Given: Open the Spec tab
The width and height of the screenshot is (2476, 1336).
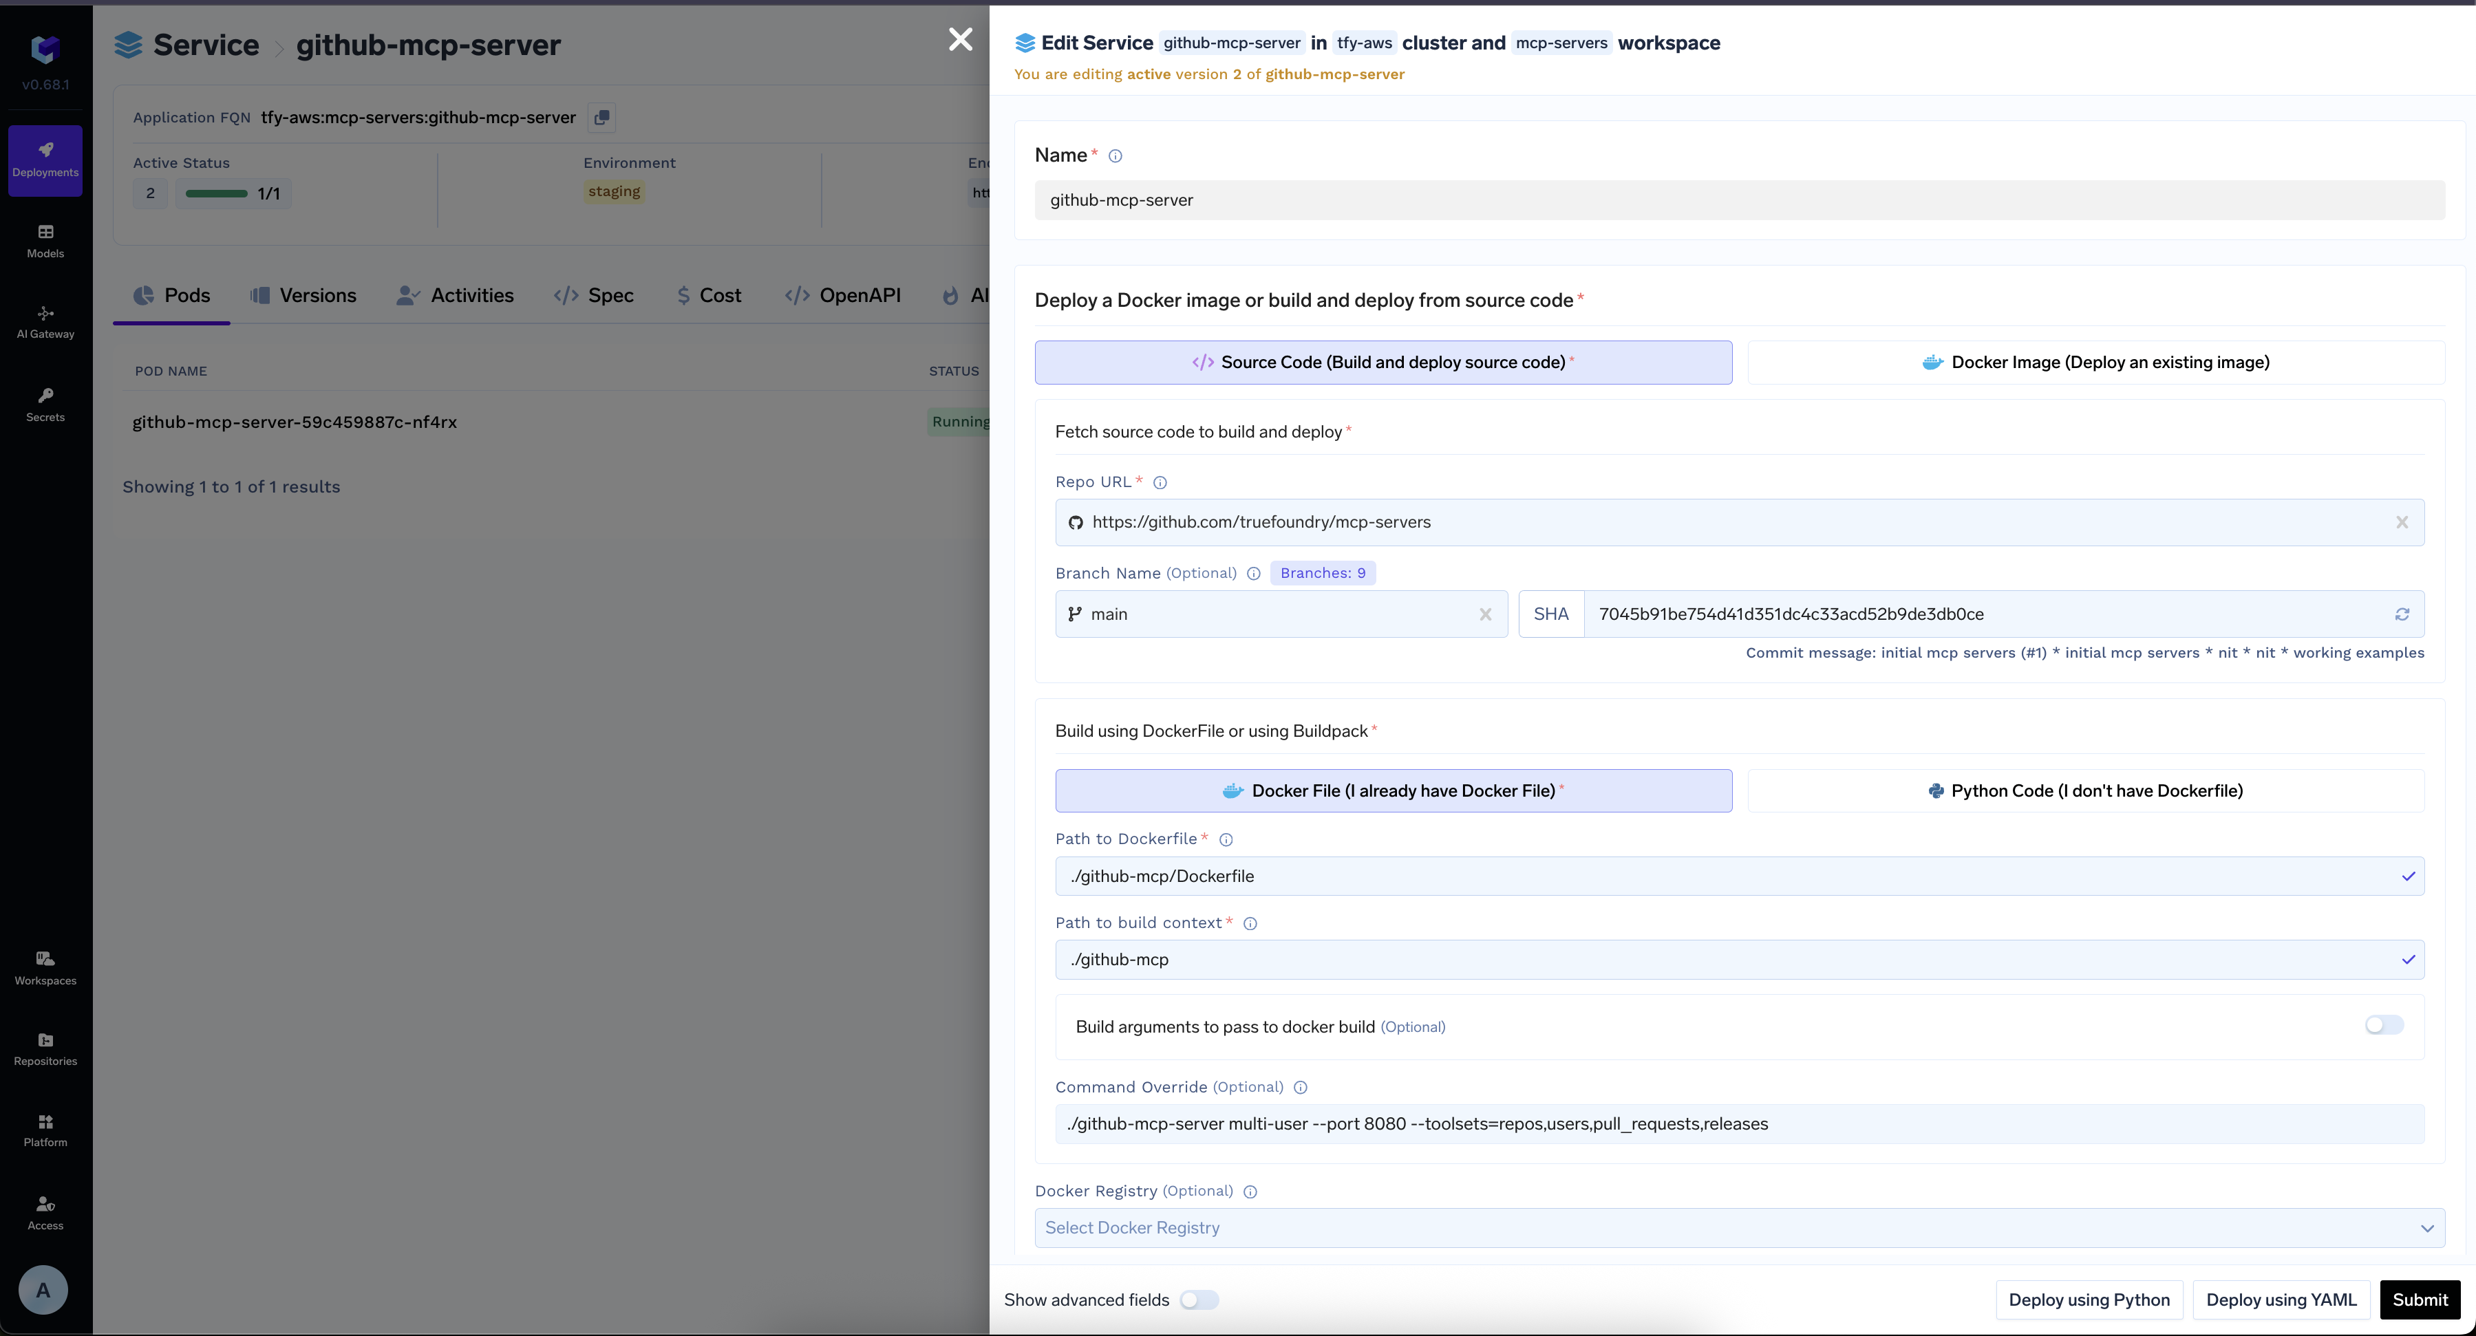Looking at the screenshot, I should [594, 295].
